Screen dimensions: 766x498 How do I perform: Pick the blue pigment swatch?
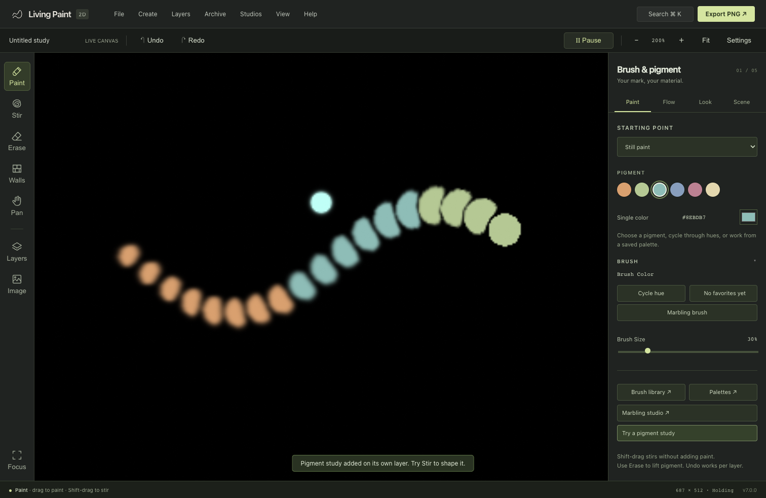[677, 190]
